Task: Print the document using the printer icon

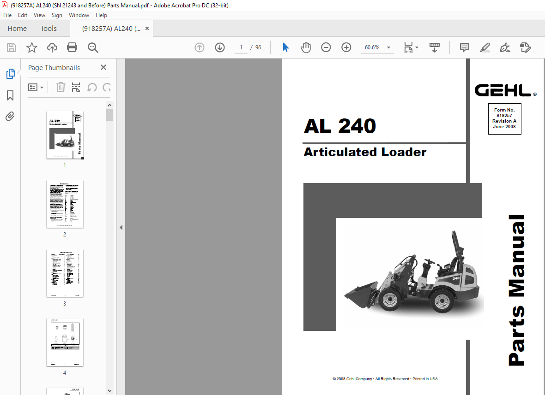Action: coord(72,47)
